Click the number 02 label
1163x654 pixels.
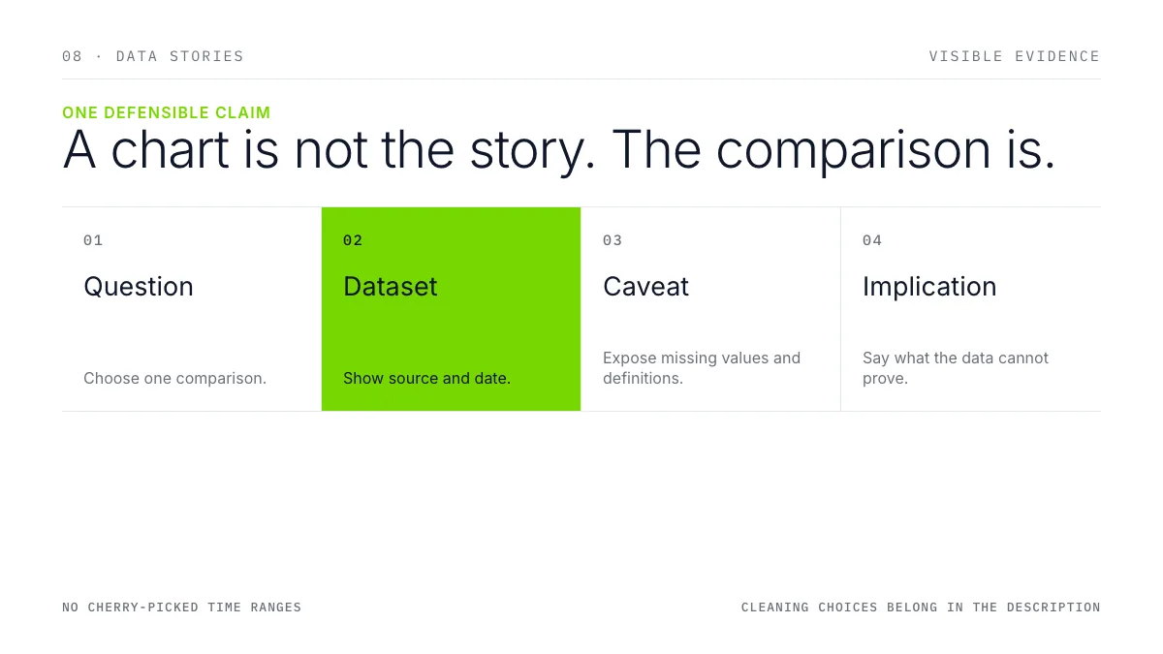(353, 240)
